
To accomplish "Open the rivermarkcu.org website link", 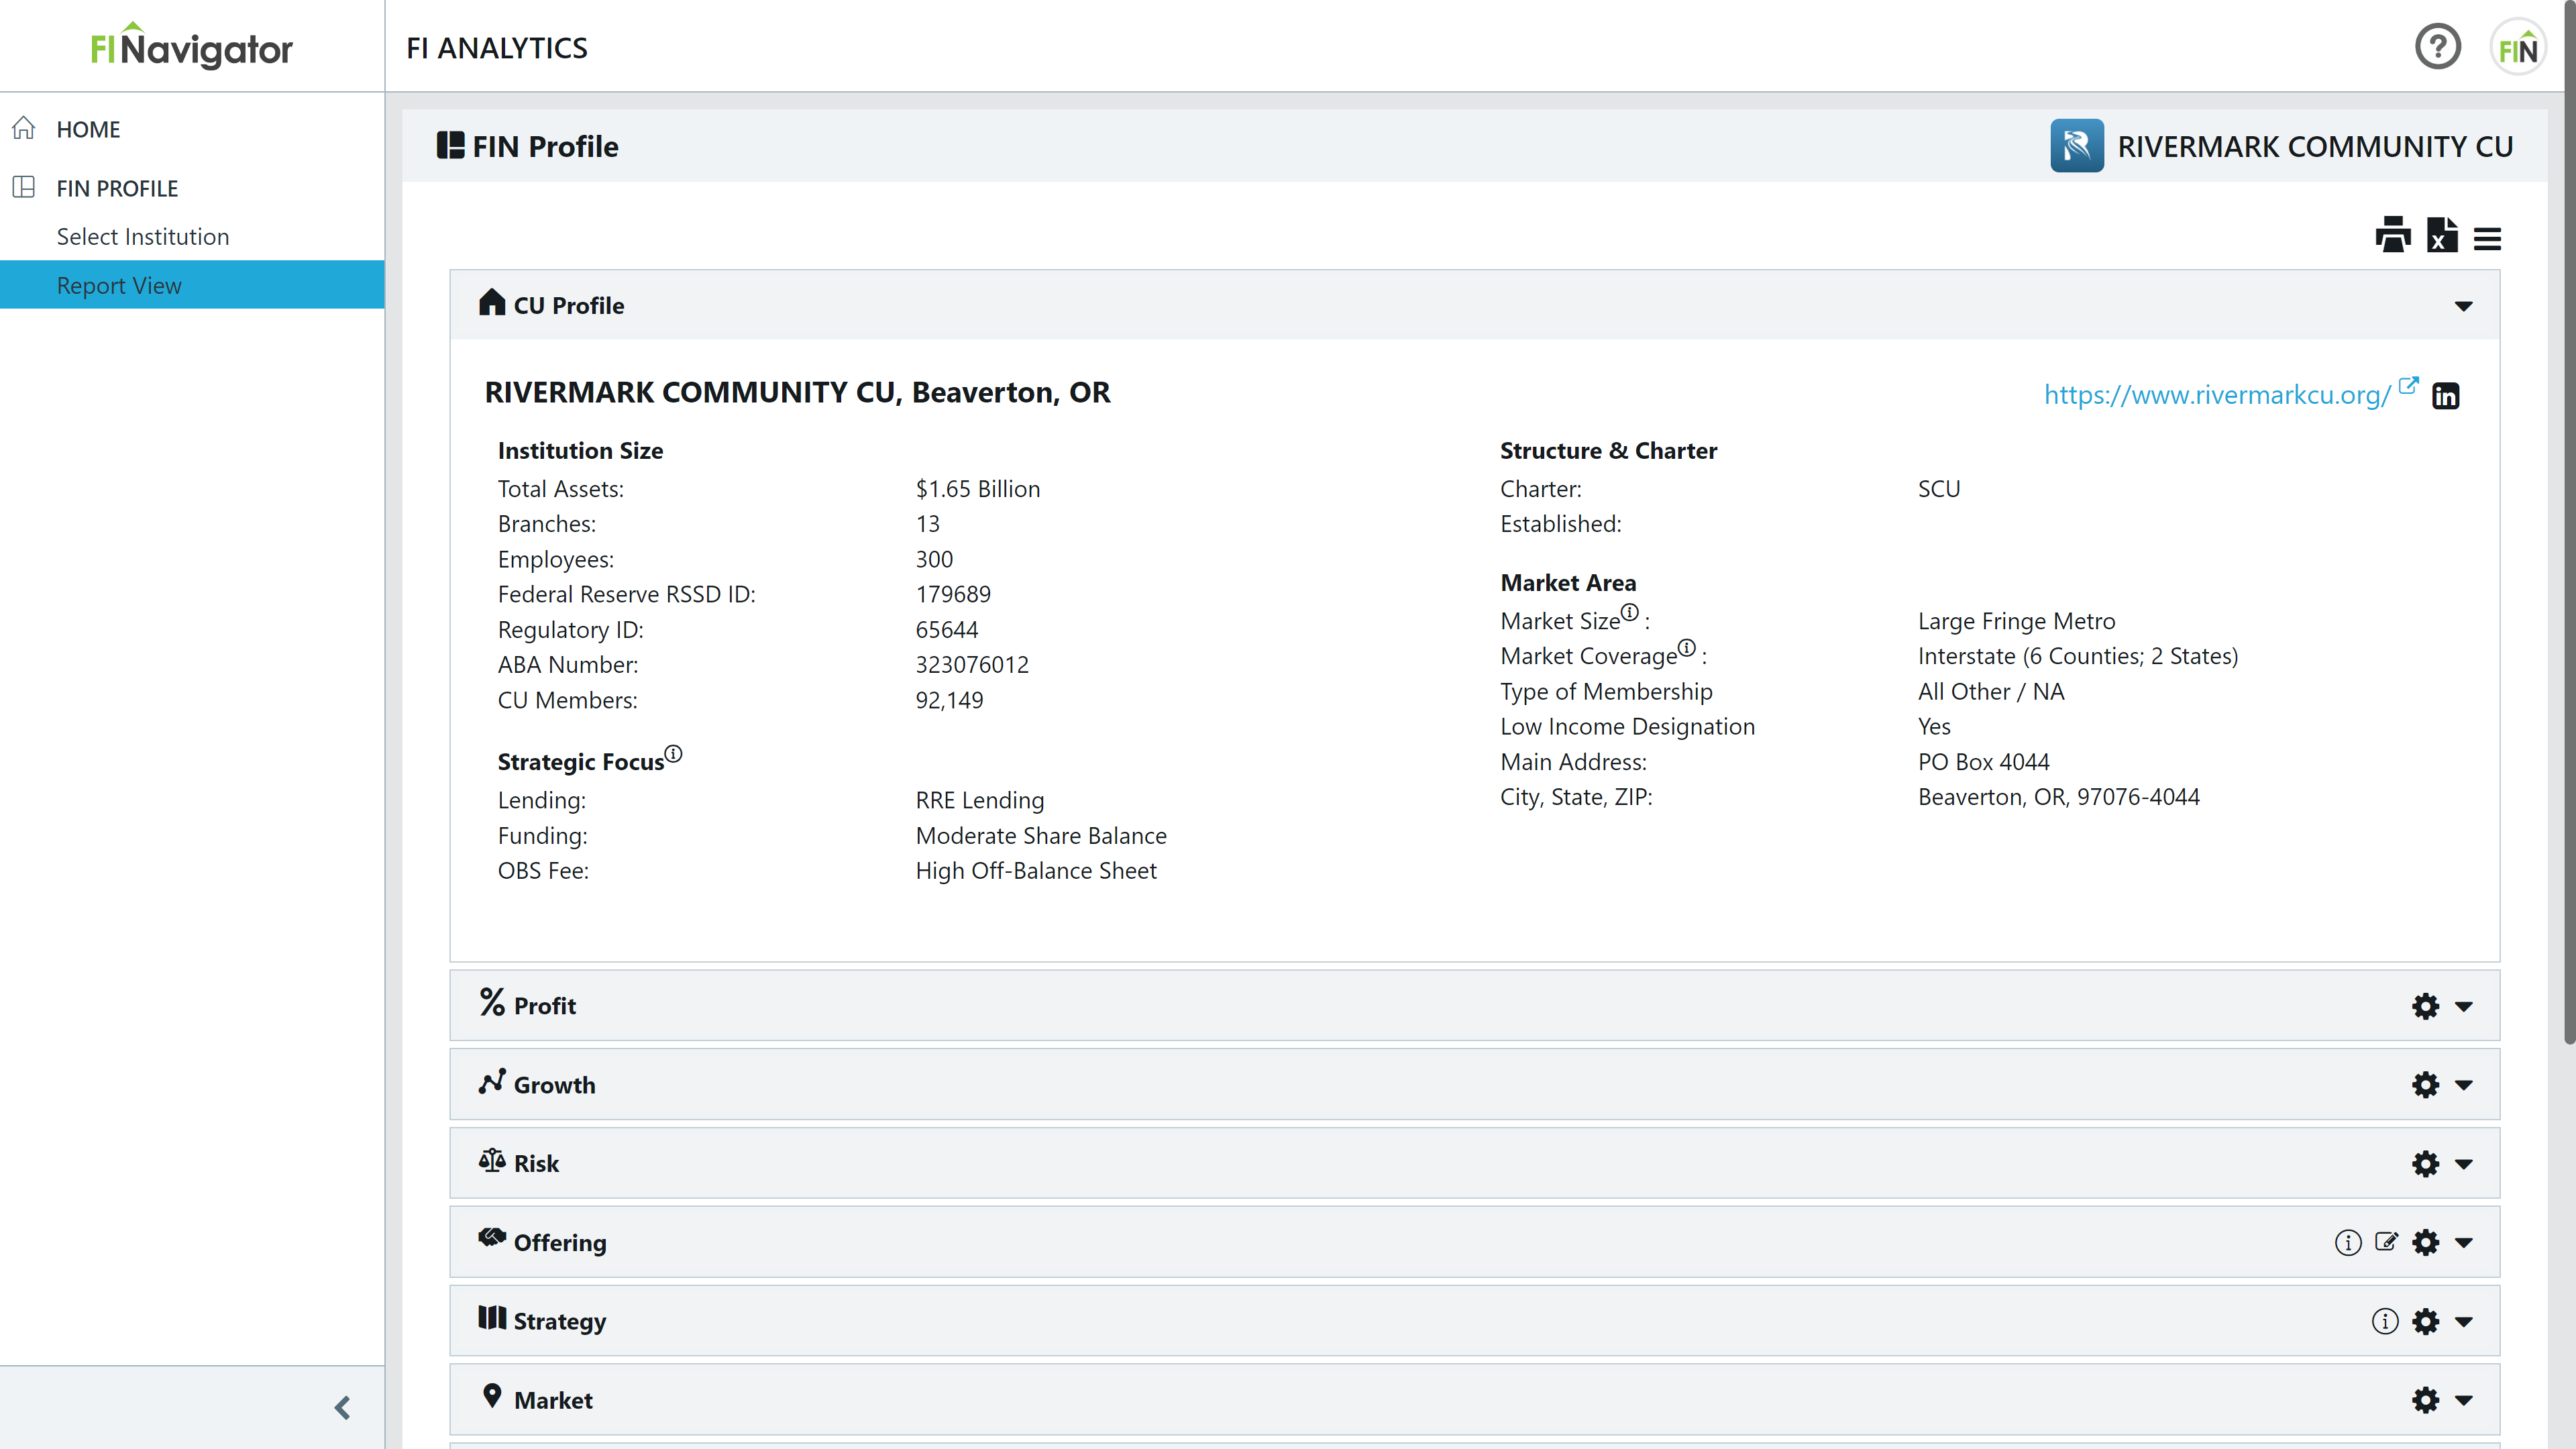I will pos(2216,395).
